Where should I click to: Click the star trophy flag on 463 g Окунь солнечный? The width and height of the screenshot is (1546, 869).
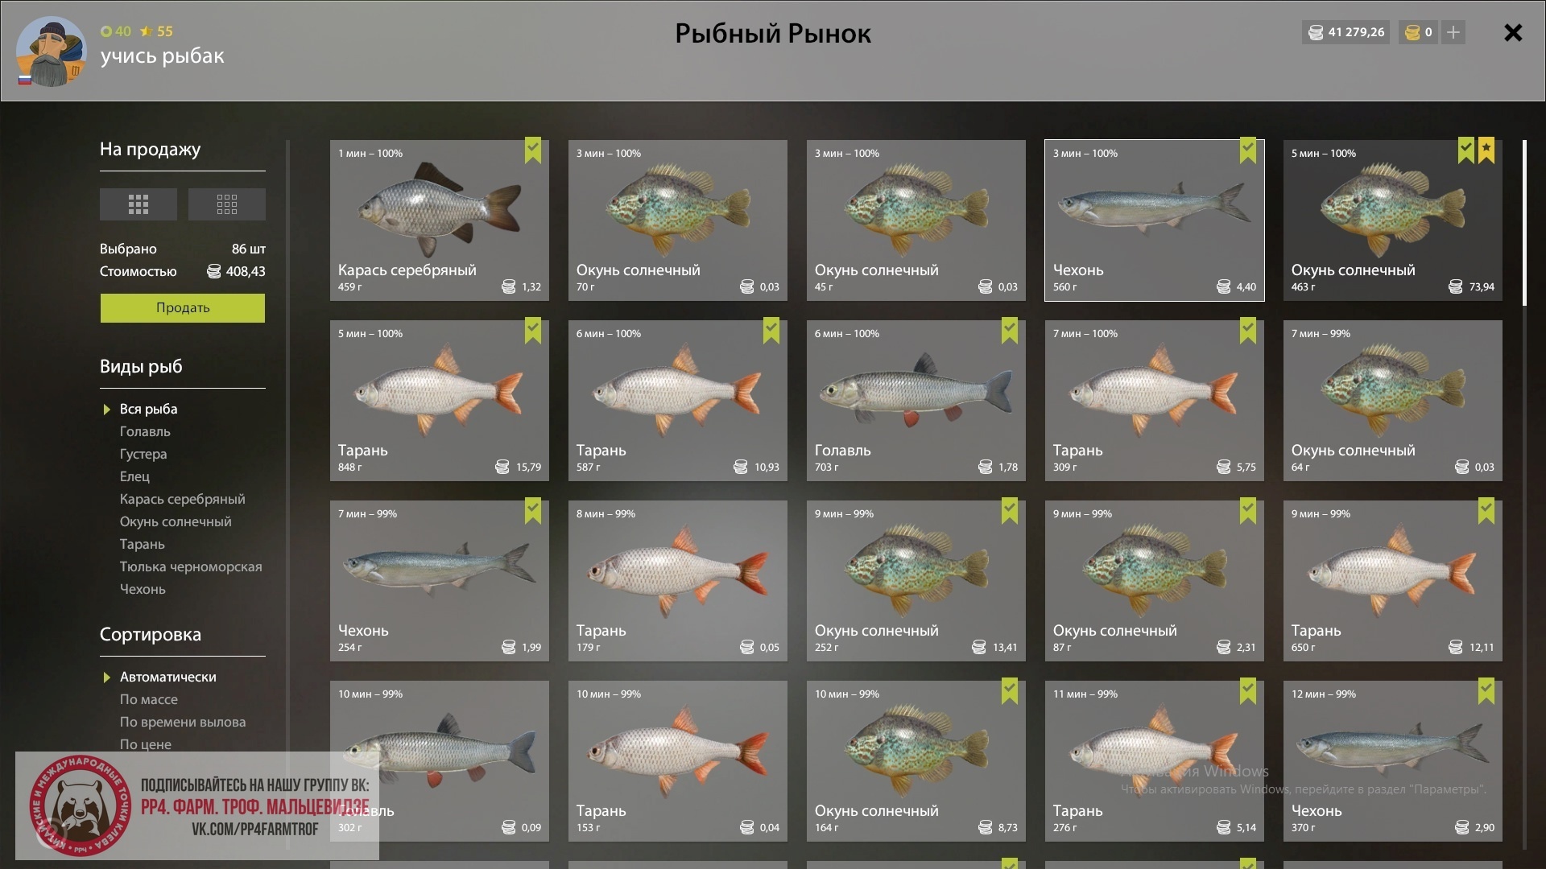1486,150
